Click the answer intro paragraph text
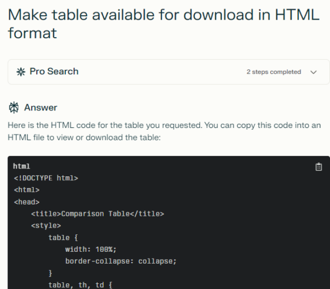The height and width of the screenshot is (289, 330). tap(164, 131)
